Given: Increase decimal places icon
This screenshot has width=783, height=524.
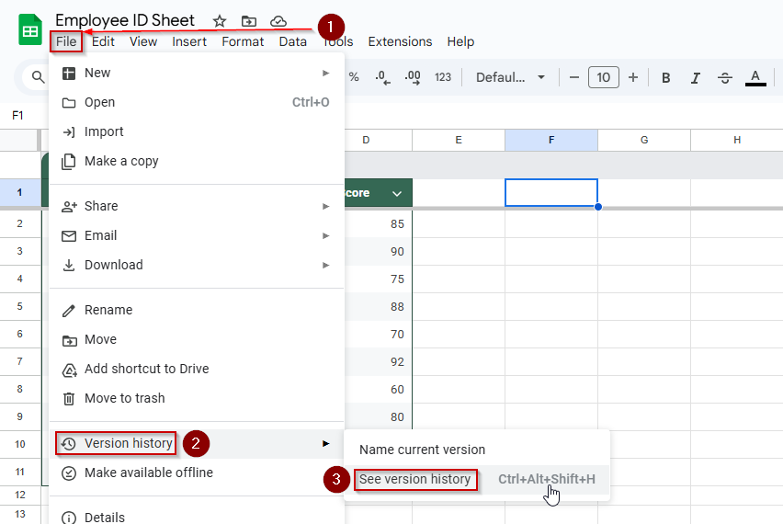Looking at the screenshot, I should pyautogui.click(x=413, y=77).
